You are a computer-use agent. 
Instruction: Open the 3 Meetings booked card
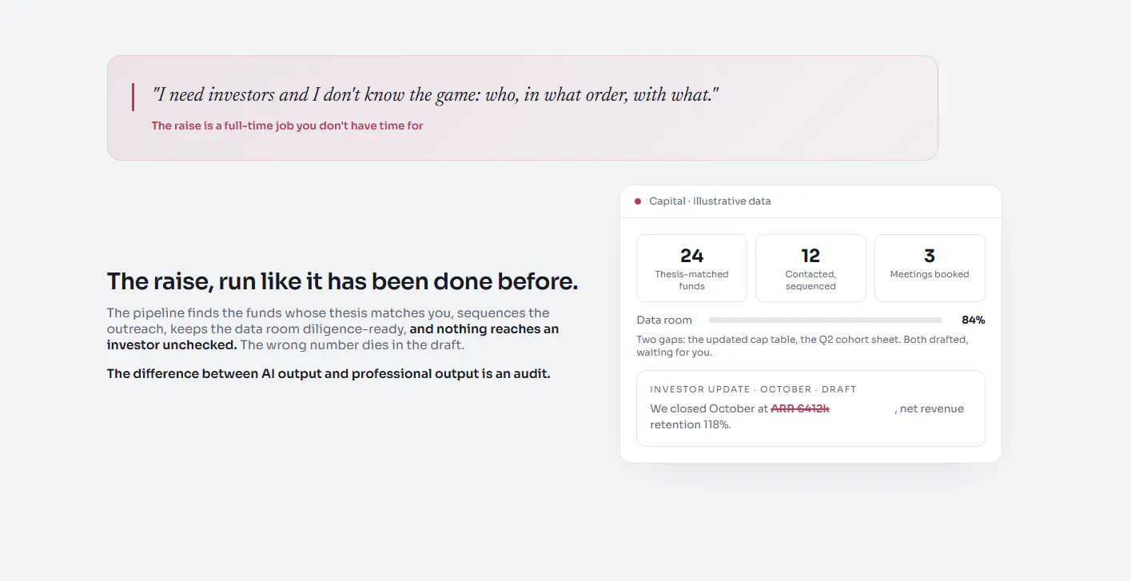pos(930,268)
